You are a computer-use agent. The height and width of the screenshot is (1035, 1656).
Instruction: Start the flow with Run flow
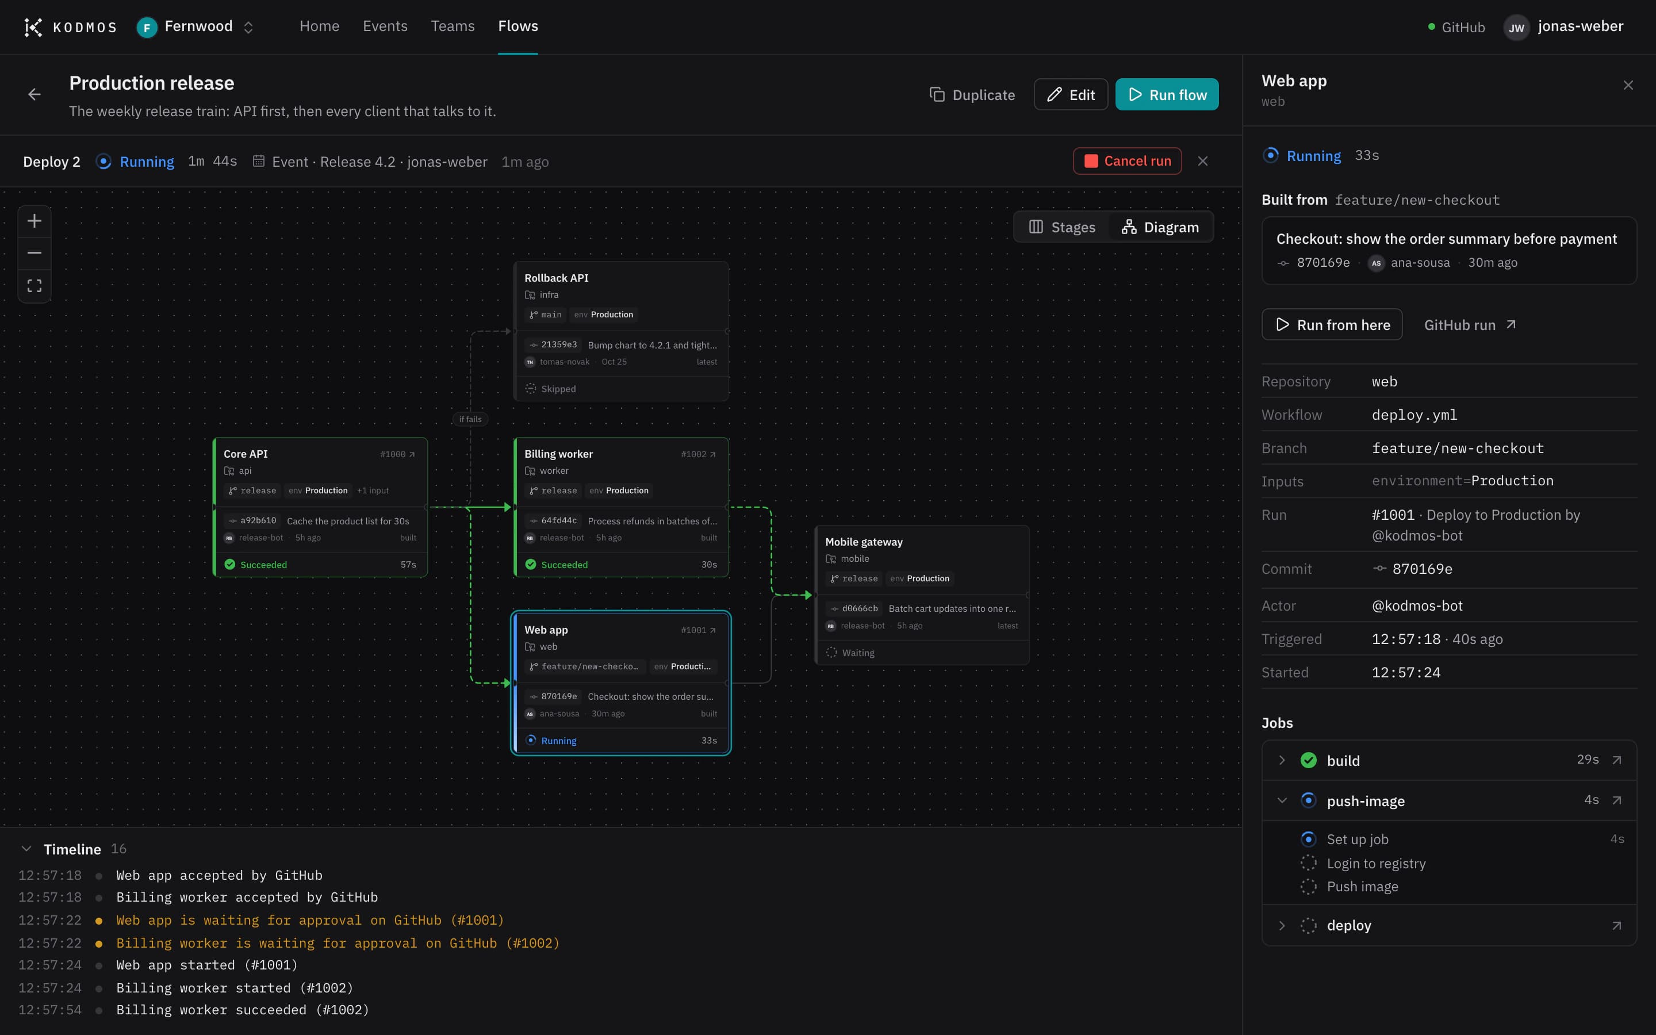pyautogui.click(x=1167, y=94)
